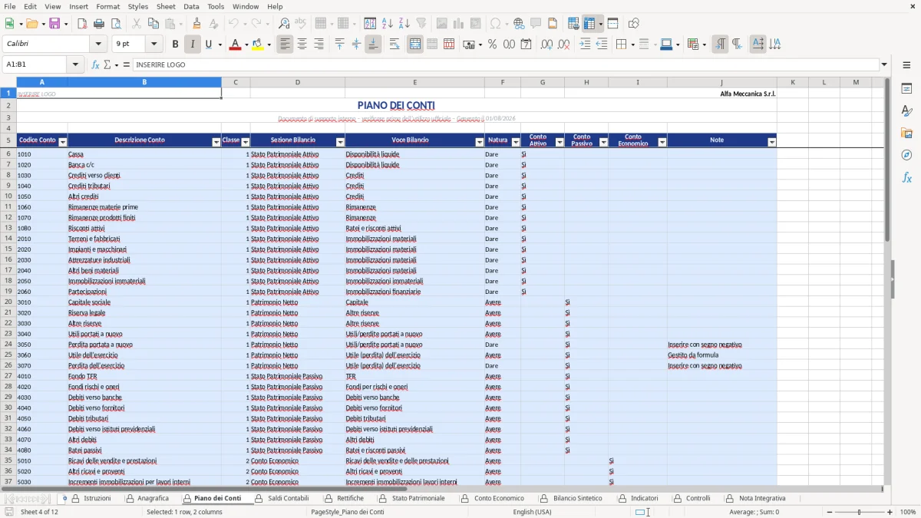Screen dimensions: 921x518
Task: Insert Chart icon
Action: pyautogui.click(x=459, y=24)
